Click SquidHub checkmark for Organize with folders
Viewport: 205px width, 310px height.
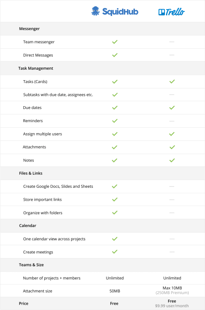pyautogui.click(x=115, y=212)
